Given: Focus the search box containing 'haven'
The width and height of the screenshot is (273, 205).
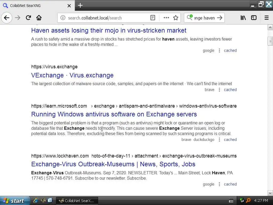Looking at the screenshot, I should 204,18.
